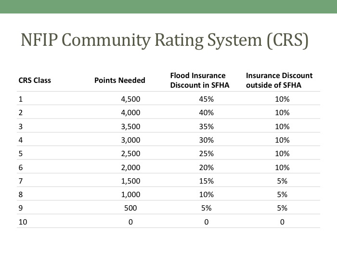Select the 2,000 points needed cell
Screen dimensions: 337x253
[130, 167]
